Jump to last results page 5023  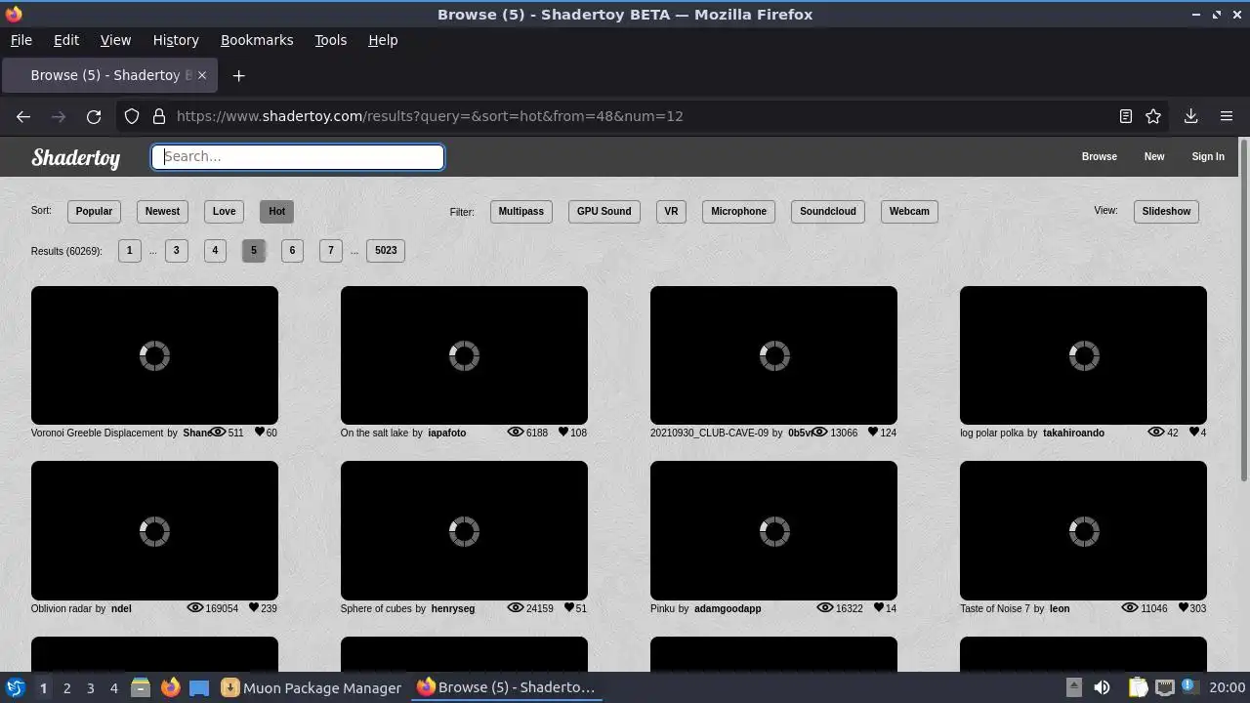point(386,250)
